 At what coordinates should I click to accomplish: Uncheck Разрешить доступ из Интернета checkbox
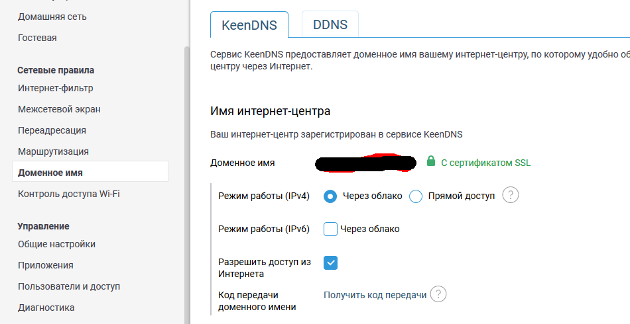coord(331,263)
